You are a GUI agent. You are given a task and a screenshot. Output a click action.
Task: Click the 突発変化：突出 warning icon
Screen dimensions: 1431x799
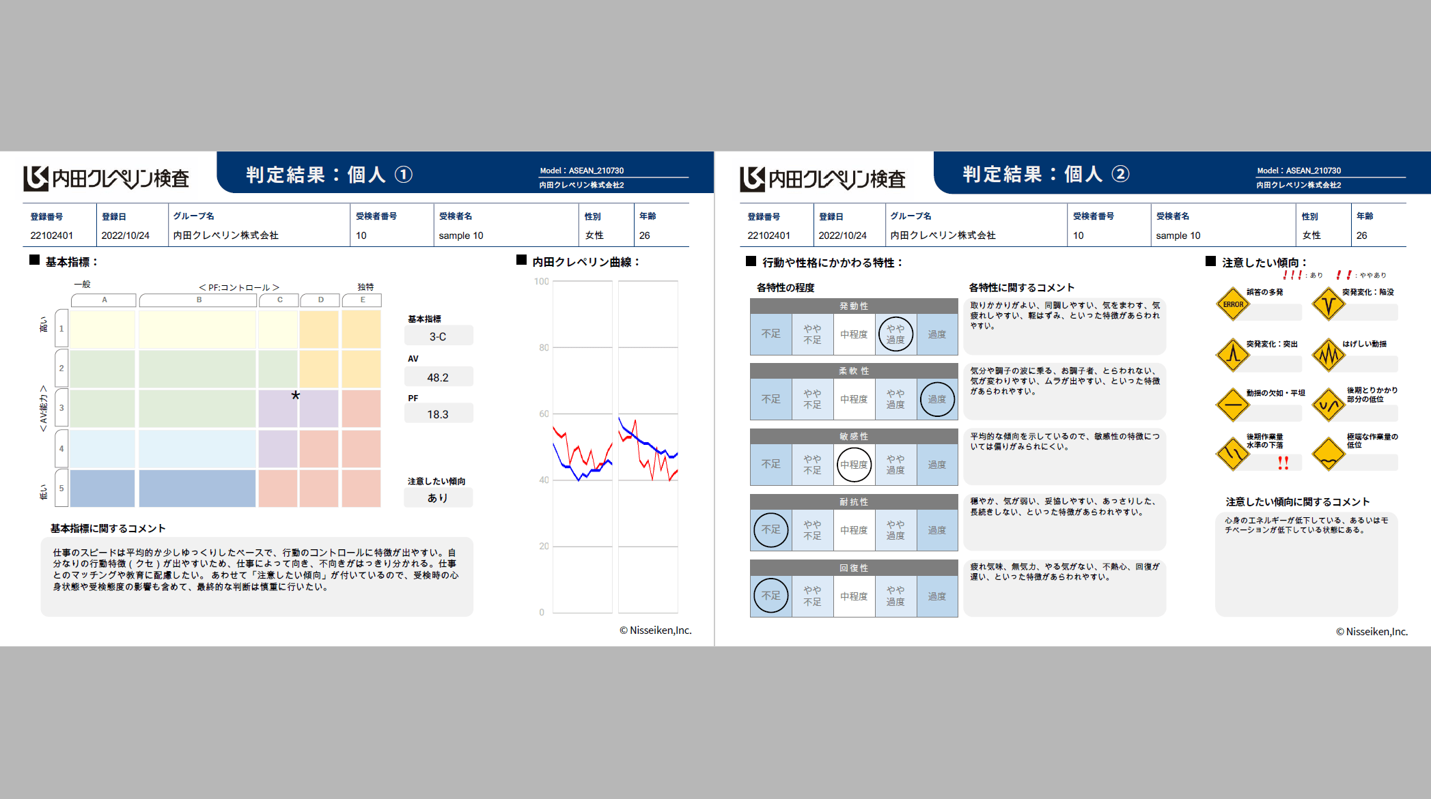[x=1232, y=355]
